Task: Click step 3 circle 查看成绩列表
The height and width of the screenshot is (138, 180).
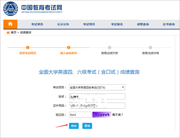Action: (109, 47)
